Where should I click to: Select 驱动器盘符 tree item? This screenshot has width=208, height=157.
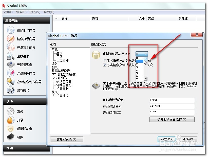[x=64, y=85]
